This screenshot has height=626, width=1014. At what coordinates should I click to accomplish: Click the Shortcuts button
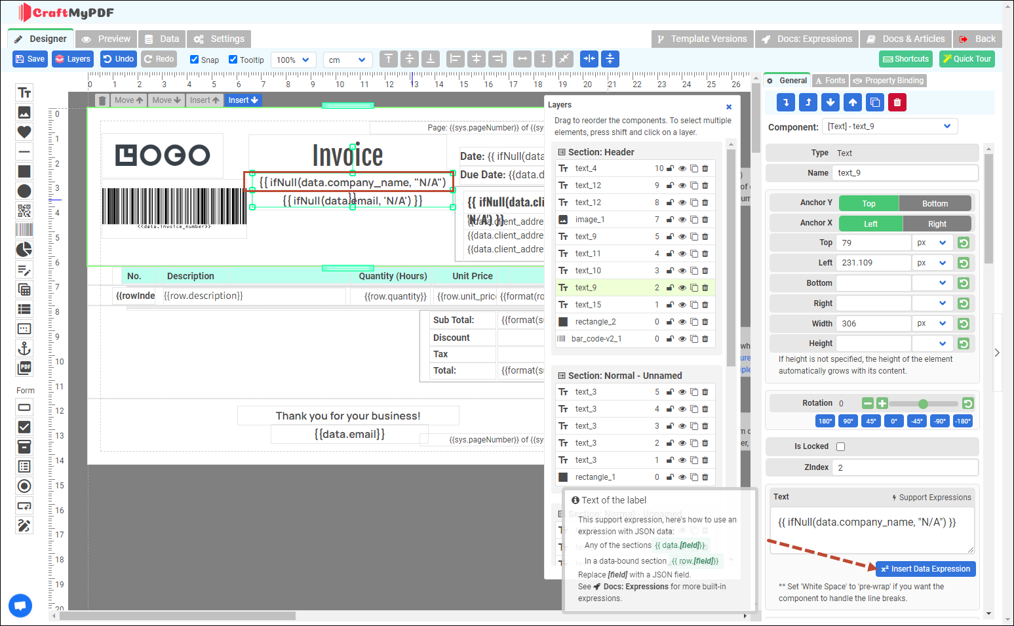coord(906,59)
